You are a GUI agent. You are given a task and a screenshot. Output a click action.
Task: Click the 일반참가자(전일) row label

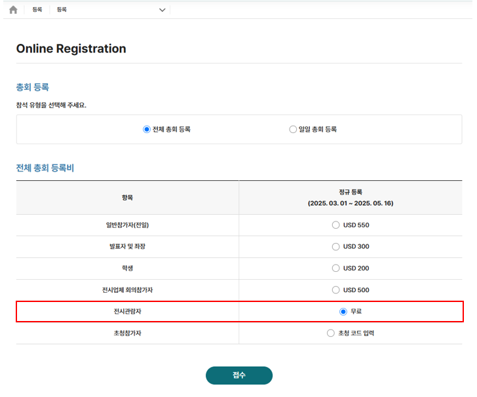[x=128, y=225]
